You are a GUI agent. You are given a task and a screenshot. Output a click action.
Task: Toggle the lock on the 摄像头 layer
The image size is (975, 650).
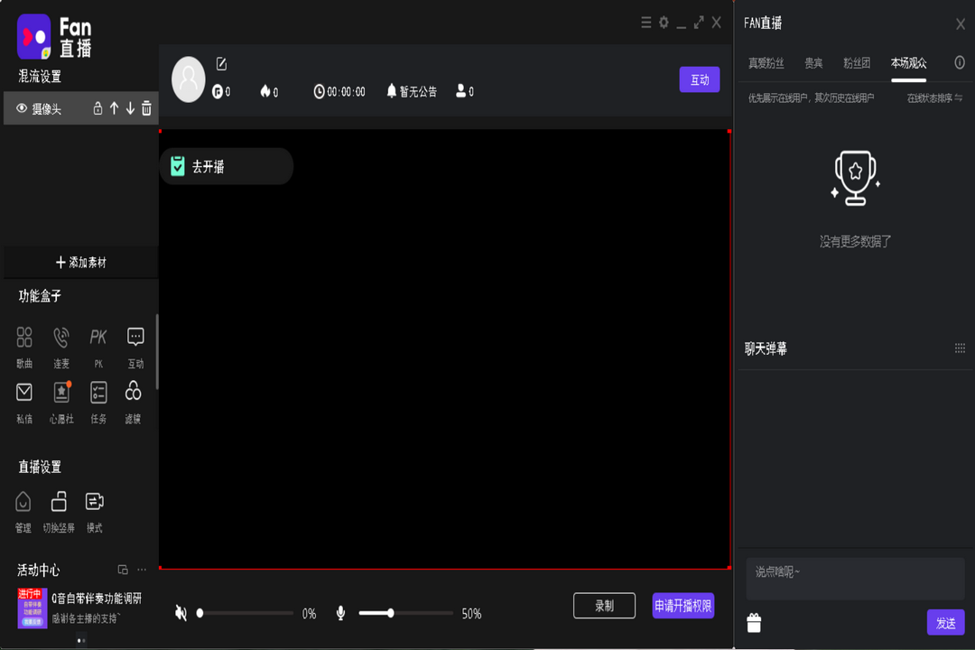pos(97,107)
